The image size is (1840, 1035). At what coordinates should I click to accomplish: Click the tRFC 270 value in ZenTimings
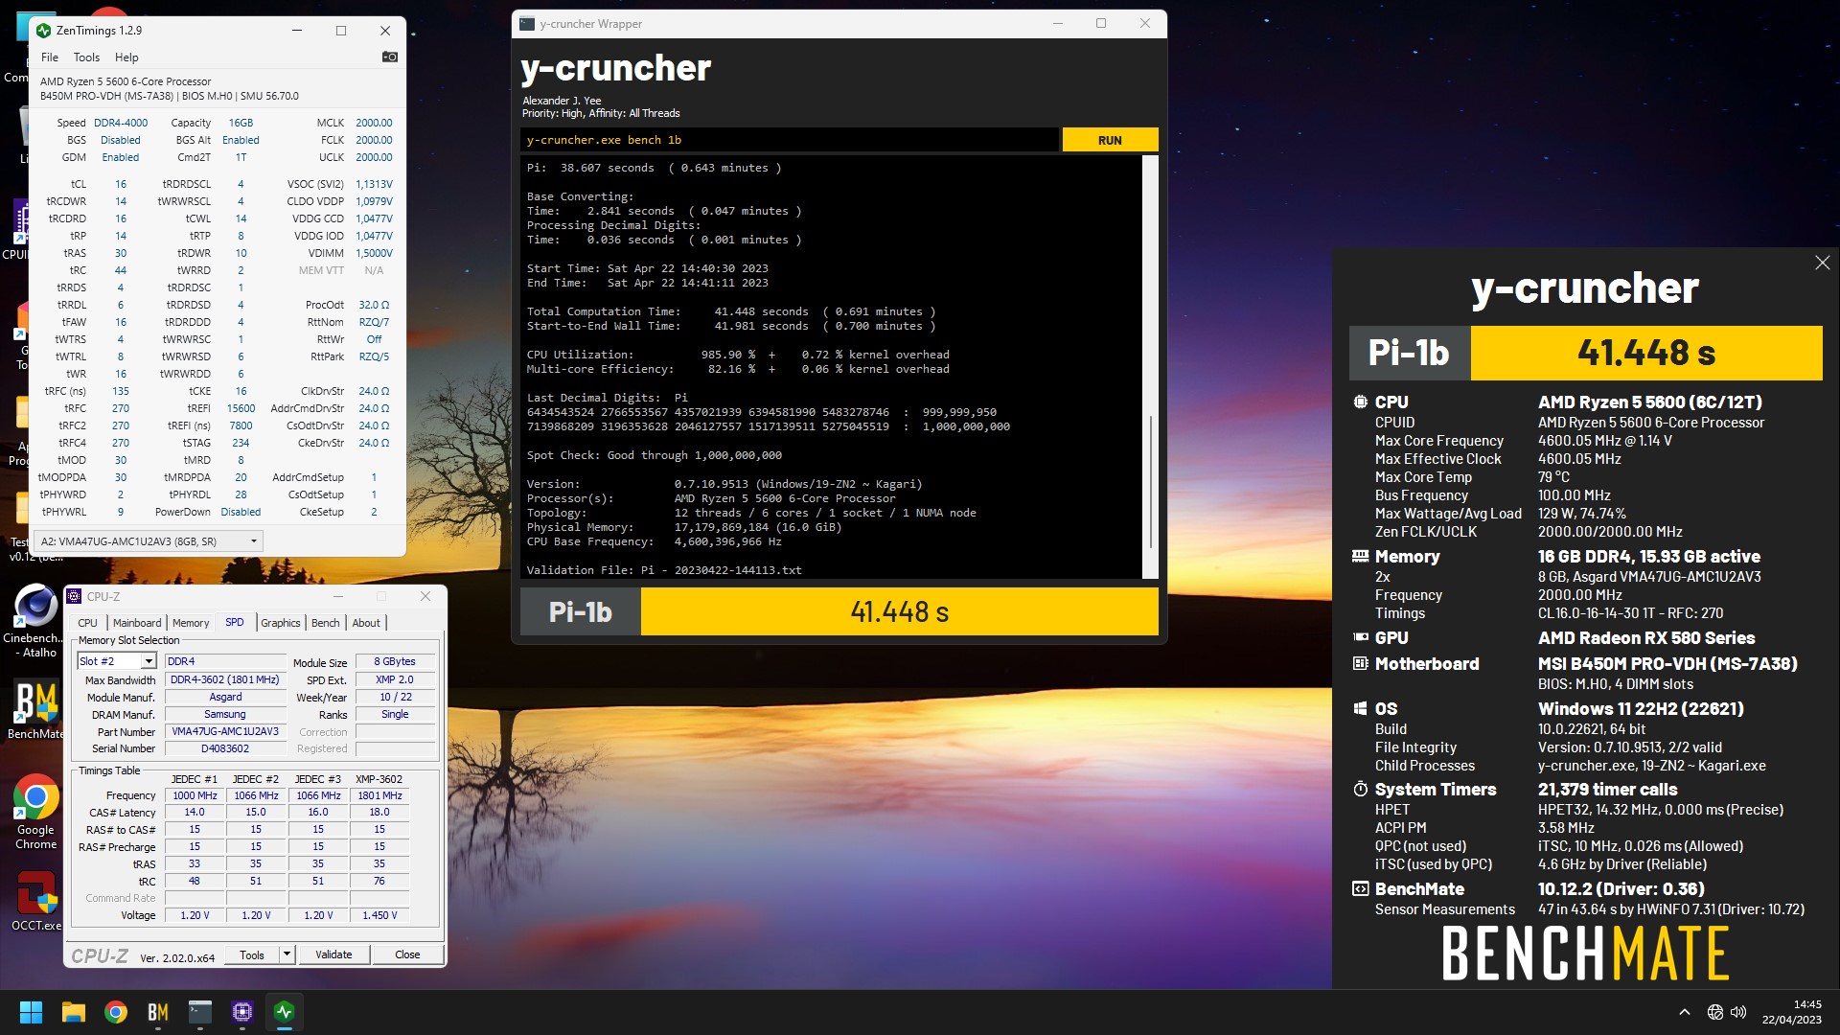(121, 408)
